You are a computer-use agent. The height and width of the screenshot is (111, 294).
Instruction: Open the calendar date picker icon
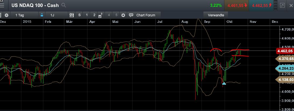point(72,15)
